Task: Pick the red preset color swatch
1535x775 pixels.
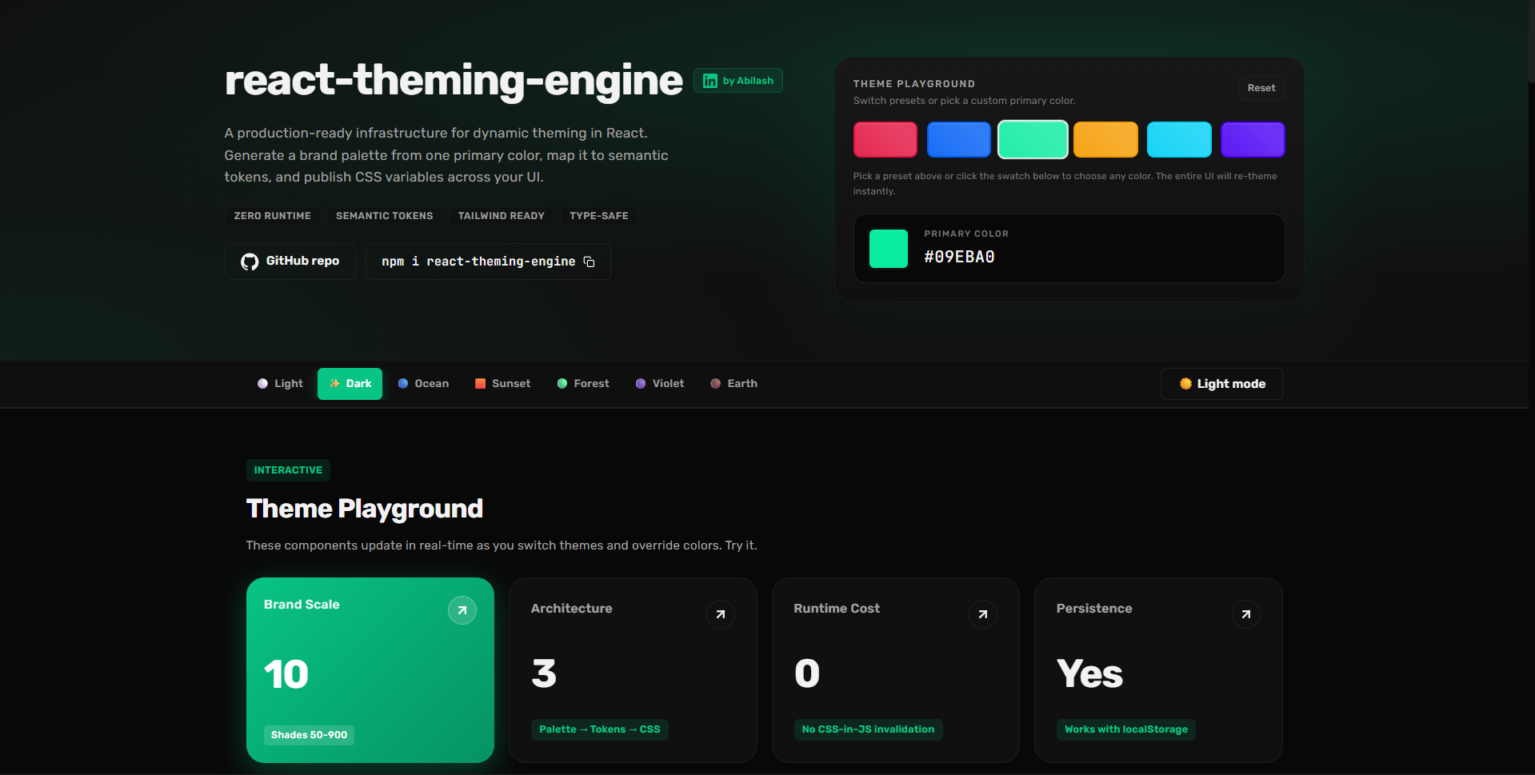Action: tap(885, 139)
